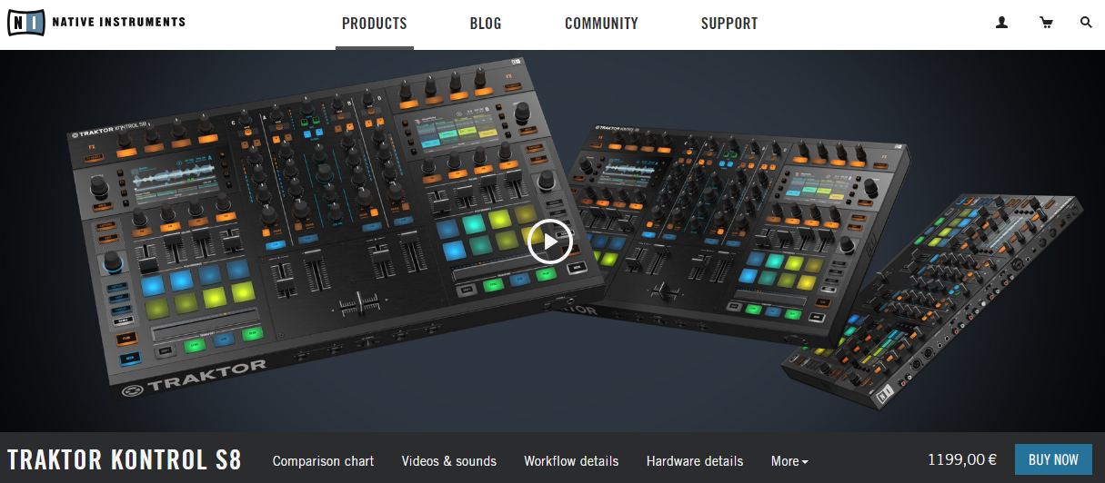
Task: Open the Comparison chart link
Action: pyautogui.click(x=323, y=461)
